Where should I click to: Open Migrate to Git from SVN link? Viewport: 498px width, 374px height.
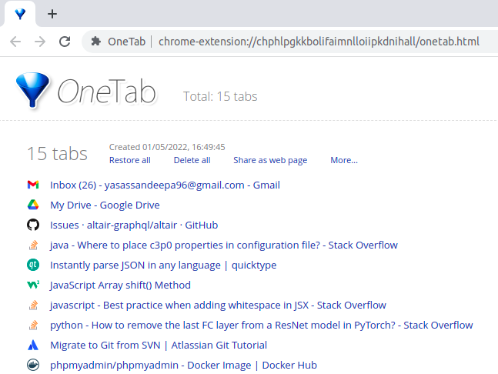tap(159, 345)
